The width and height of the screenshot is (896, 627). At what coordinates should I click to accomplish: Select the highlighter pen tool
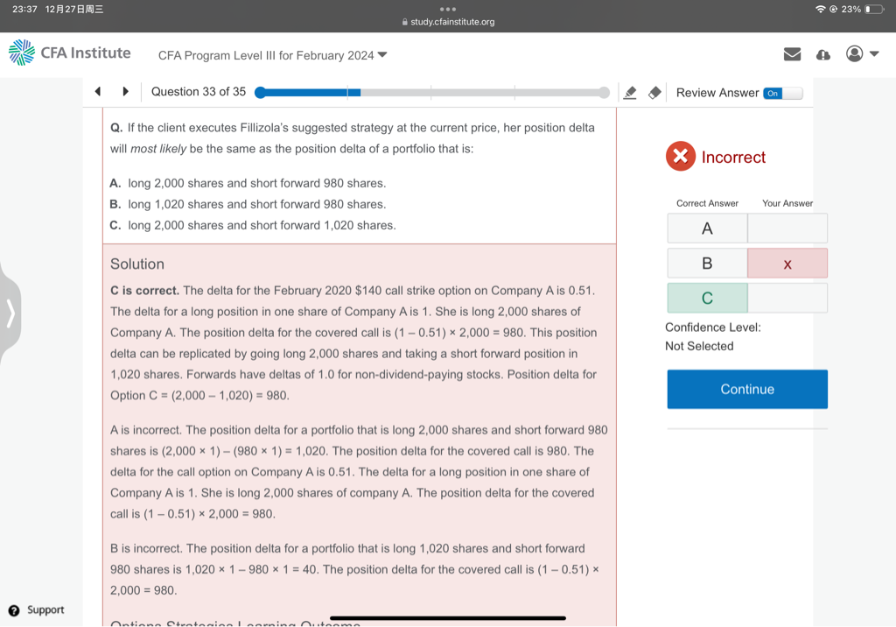(x=629, y=93)
